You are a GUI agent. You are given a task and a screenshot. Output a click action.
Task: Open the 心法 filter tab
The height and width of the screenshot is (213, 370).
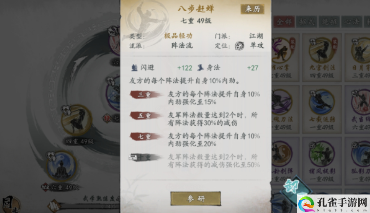click(351, 22)
